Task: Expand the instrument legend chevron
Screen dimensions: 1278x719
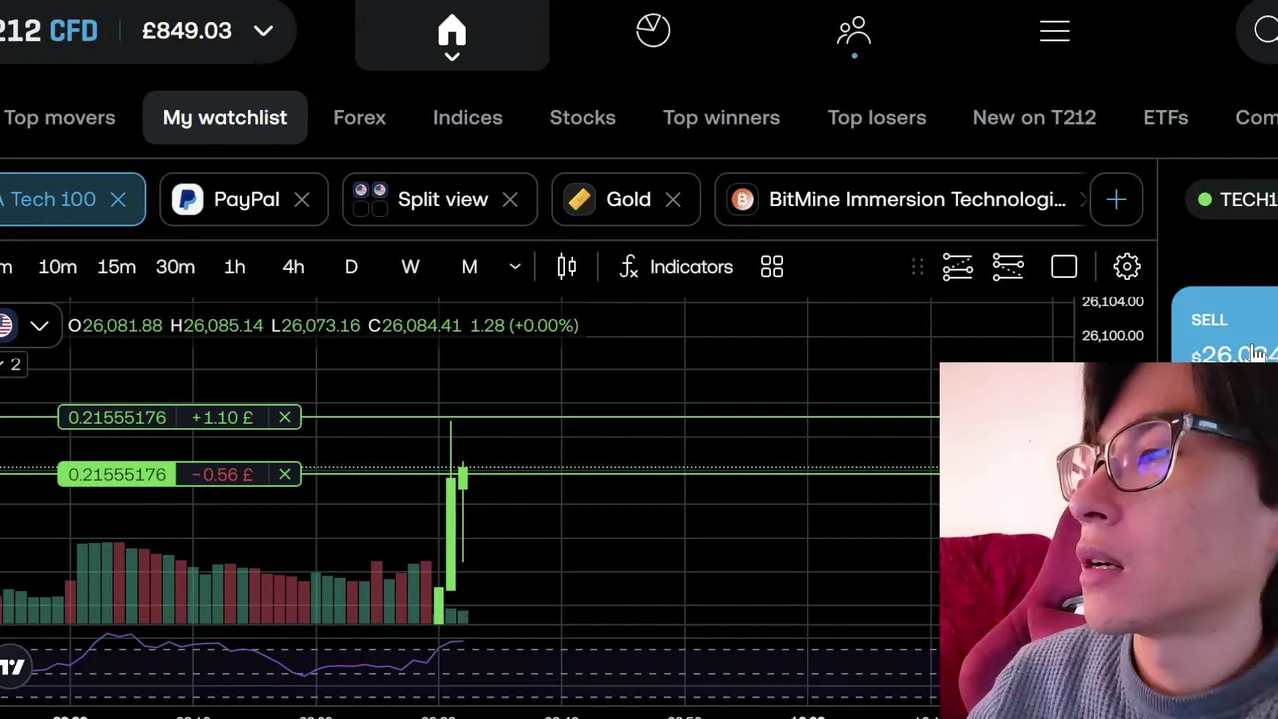Action: tap(39, 325)
